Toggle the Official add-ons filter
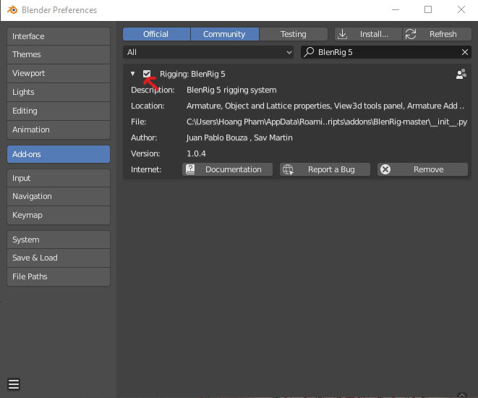478x398 pixels. 156,34
